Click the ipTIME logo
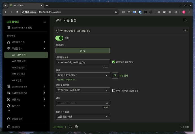The width and height of the screenshot is (195, 134). pyautogui.click(x=13, y=22)
